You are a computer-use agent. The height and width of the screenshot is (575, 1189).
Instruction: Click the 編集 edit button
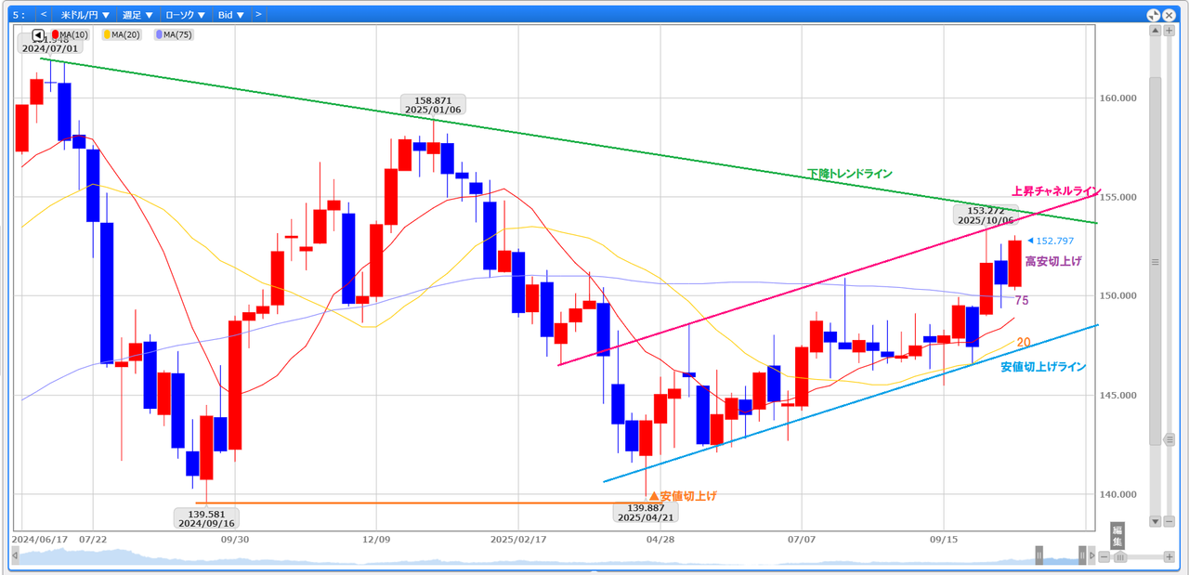click(x=1117, y=535)
